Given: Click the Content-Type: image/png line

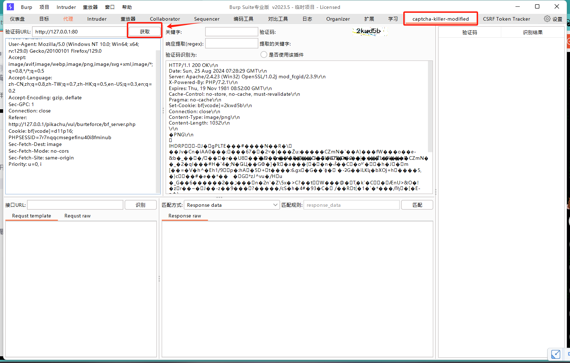Looking at the screenshot, I should 204,117.
